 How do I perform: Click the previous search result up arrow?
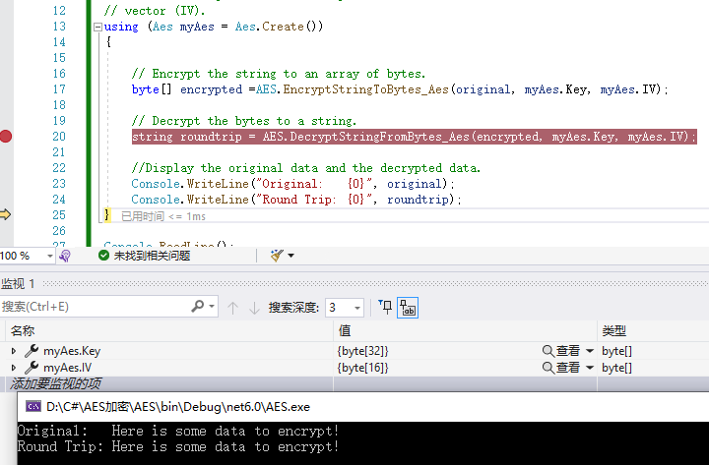coord(232,308)
